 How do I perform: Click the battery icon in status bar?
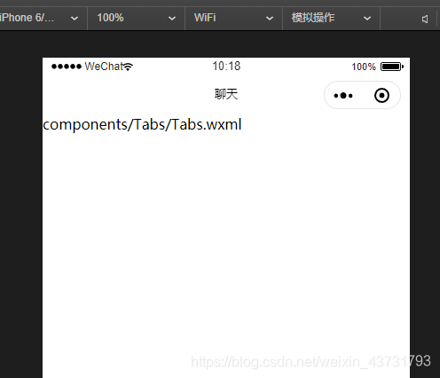[x=392, y=67]
